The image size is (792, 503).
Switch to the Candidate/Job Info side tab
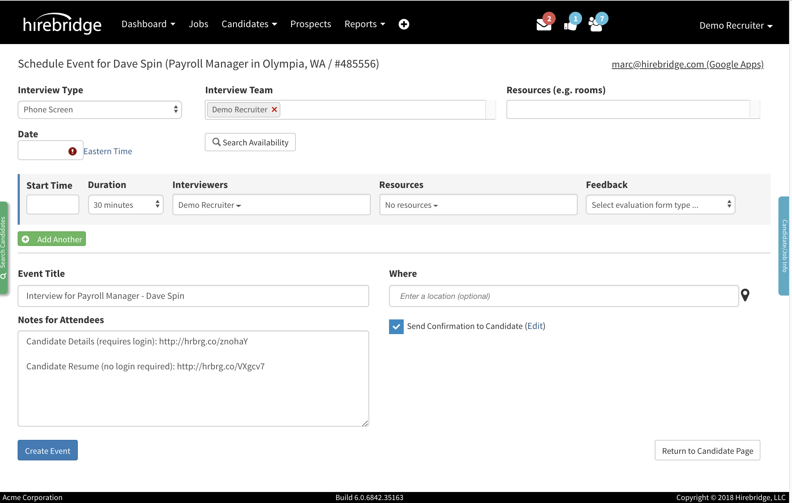tap(785, 246)
